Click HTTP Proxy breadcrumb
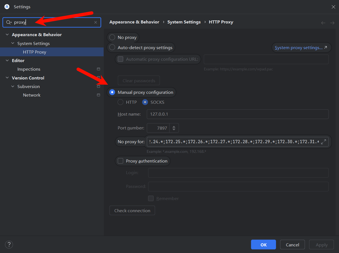 (x=221, y=22)
